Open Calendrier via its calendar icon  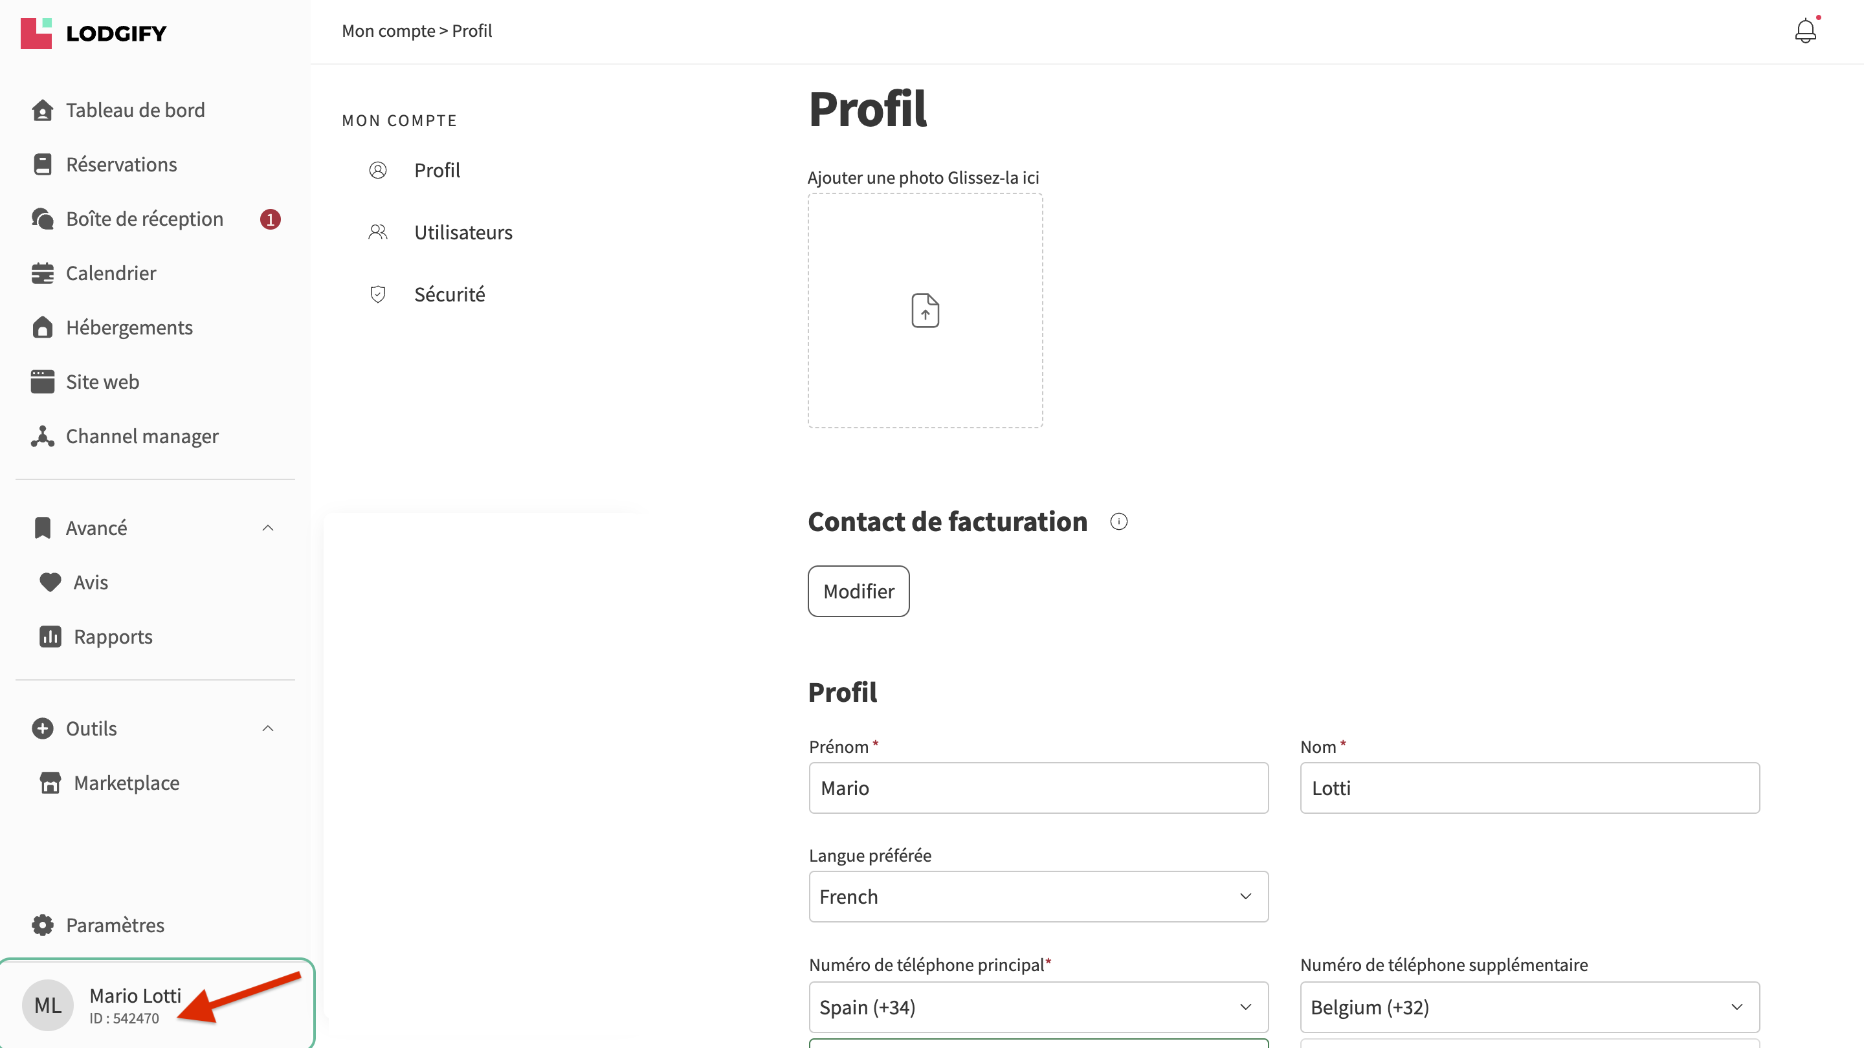43,274
